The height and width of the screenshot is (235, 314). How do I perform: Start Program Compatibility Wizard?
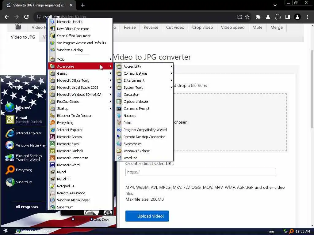pyautogui.click(x=144, y=130)
